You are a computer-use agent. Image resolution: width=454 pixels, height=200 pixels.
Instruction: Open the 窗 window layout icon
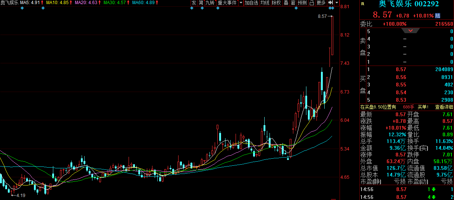293,3
